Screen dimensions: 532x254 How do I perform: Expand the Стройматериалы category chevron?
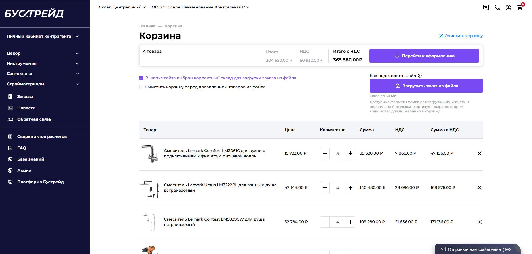tap(77, 84)
